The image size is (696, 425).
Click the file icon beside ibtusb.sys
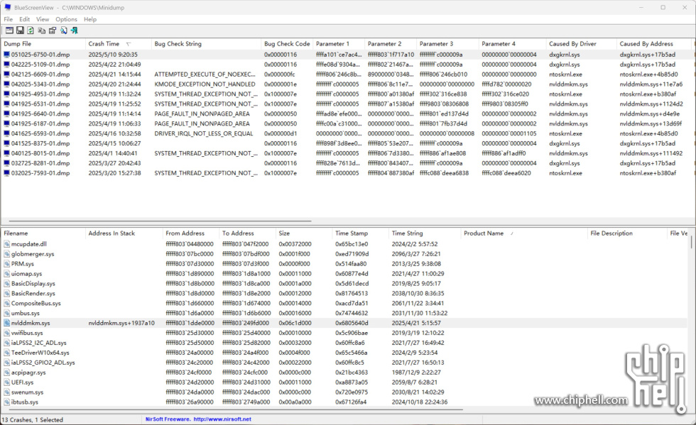[6, 402]
